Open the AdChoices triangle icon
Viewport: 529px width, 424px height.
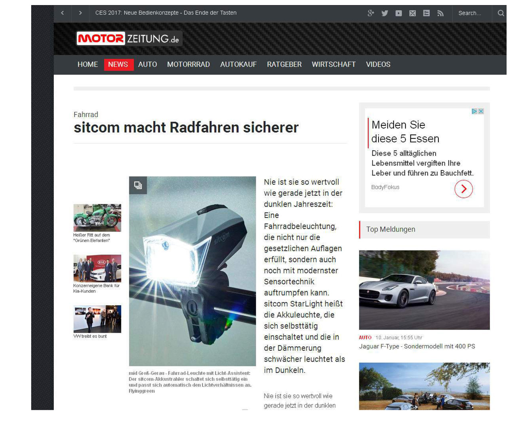click(x=474, y=111)
